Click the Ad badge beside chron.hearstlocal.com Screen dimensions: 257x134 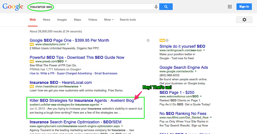tap(32, 86)
